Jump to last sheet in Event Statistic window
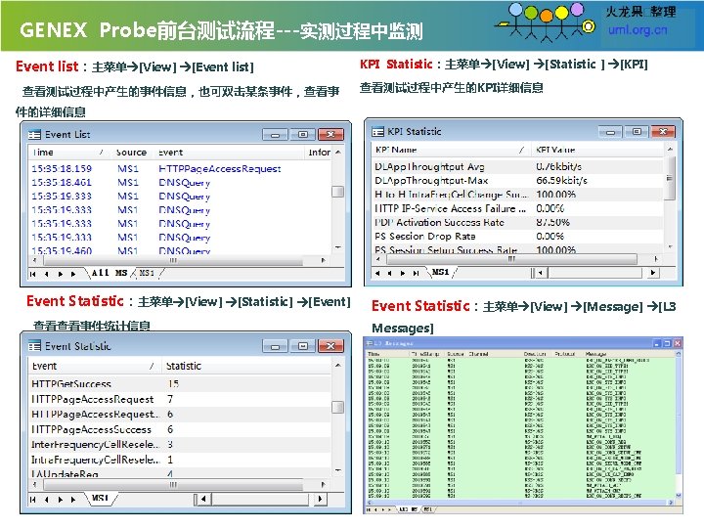704x528 pixels. pyautogui.click(x=73, y=500)
